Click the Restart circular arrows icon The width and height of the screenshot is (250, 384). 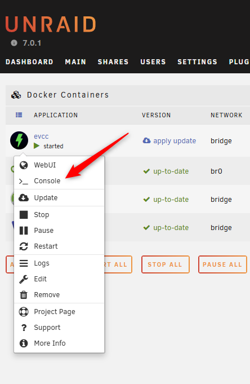click(24, 246)
